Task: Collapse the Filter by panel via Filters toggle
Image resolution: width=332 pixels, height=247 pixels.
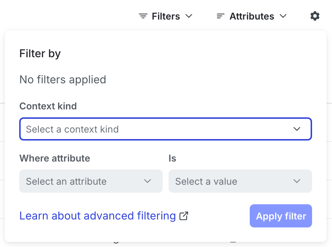Action: click(165, 16)
